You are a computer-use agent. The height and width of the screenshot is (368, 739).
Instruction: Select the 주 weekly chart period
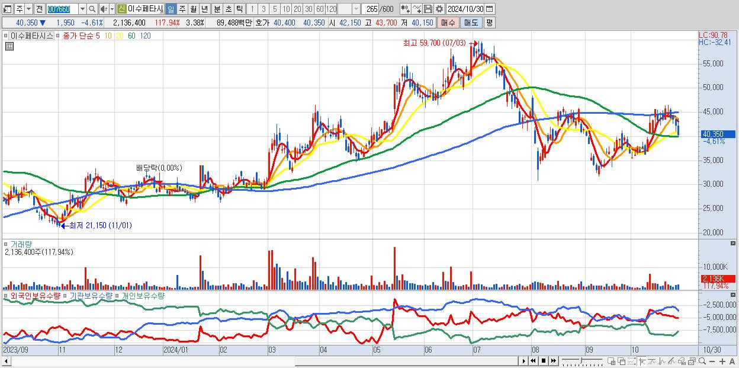pos(182,9)
